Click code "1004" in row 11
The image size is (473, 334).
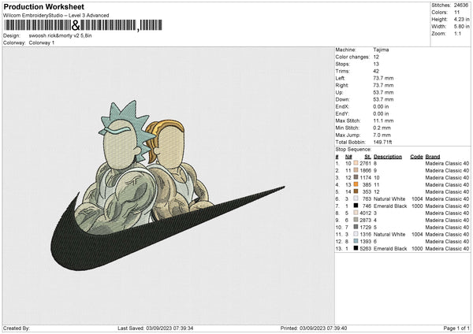point(417,234)
